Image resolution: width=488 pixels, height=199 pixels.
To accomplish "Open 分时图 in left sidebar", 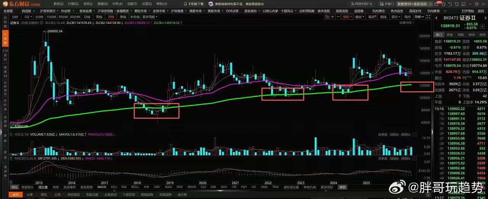I will [x=5, y=22].
